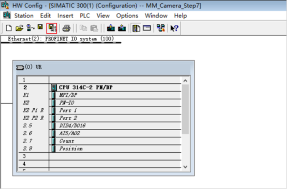Open the PLC menu
The height and width of the screenshot is (189, 287).
pos(85,16)
